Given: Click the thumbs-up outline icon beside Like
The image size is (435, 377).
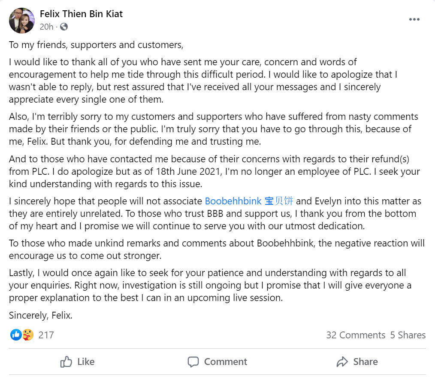Looking at the screenshot, I should [66, 362].
